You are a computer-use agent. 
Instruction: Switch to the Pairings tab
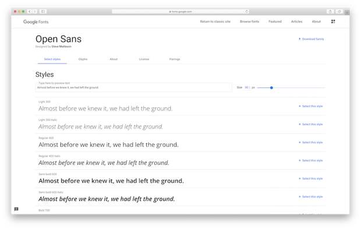tap(175, 59)
